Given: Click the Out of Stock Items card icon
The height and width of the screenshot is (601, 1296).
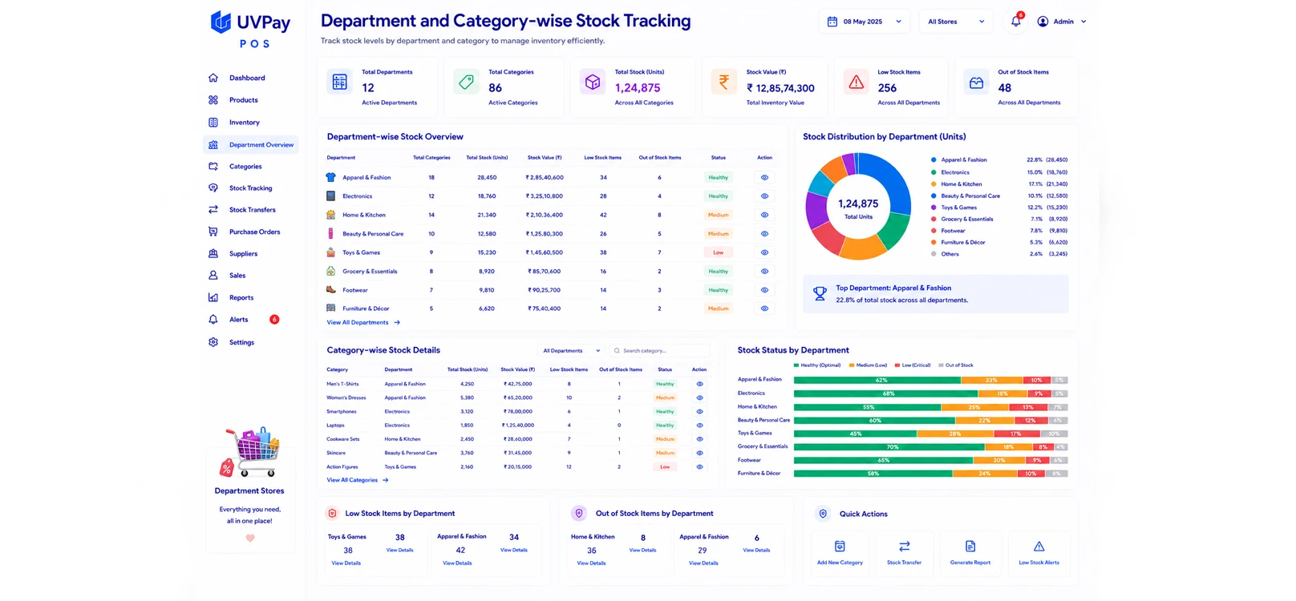Looking at the screenshot, I should click(x=976, y=83).
